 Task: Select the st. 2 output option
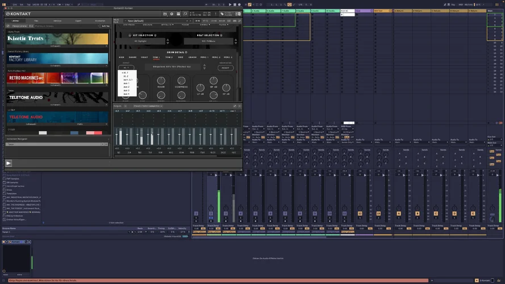point(126,76)
